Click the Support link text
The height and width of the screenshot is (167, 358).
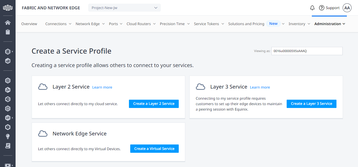333,8
